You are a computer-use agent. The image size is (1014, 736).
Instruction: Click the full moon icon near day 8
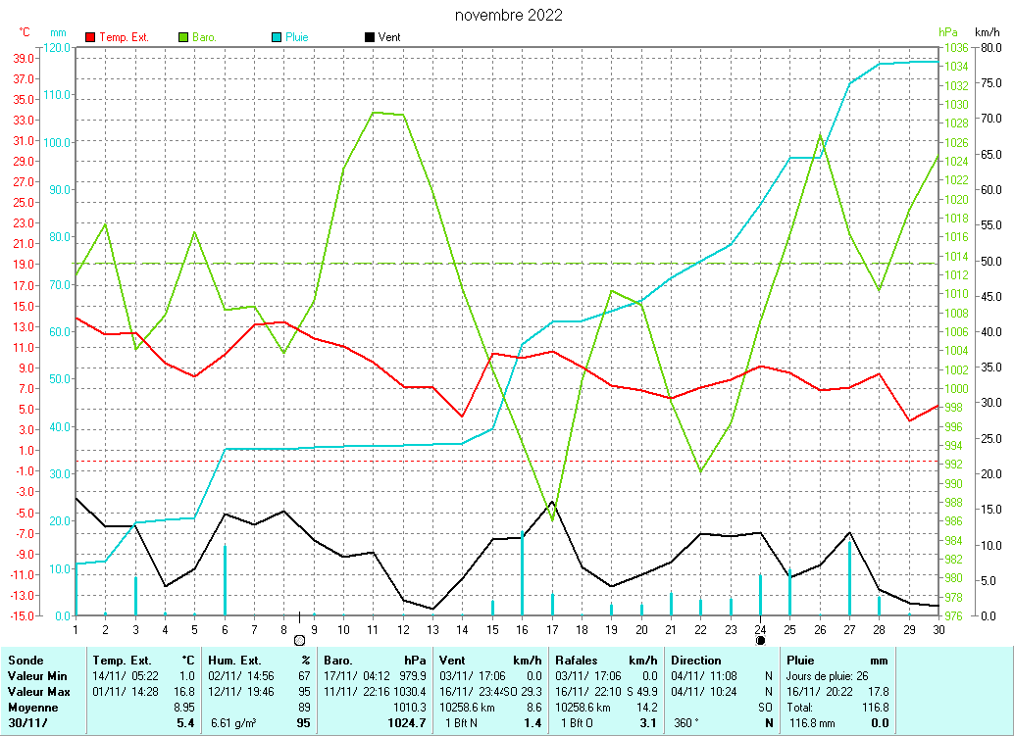(299, 639)
